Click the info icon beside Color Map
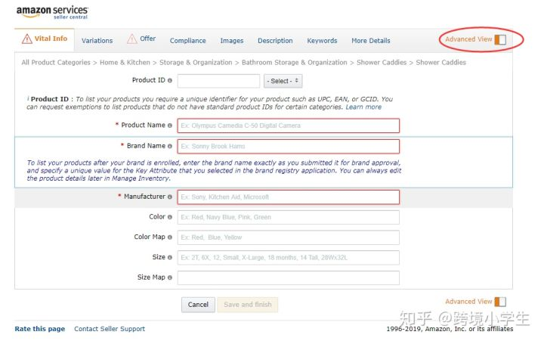The height and width of the screenshot is (341, 544). point(170,237)
